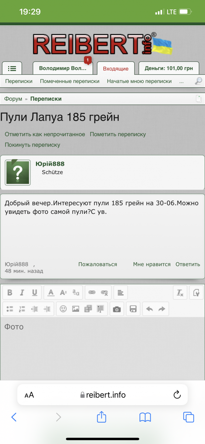
Task: Click the camera upload icon
Action: point(117,309)
